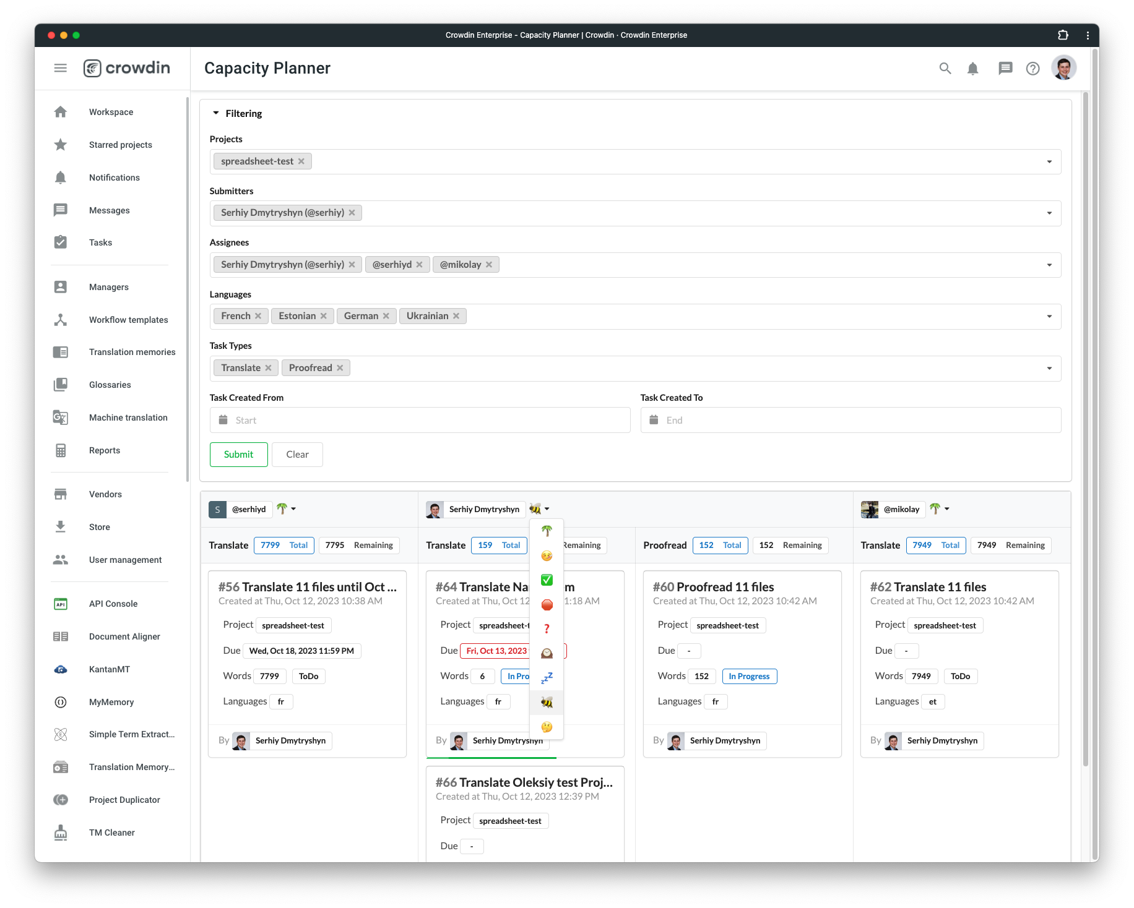
Task: Select the palm tree status emoji
Action: pyautogui.click(x=547, y=531)
